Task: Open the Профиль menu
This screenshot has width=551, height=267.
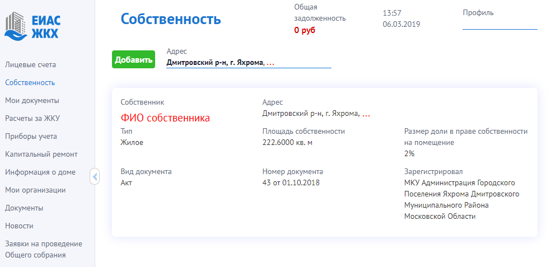Action: [x=499, y=18]
